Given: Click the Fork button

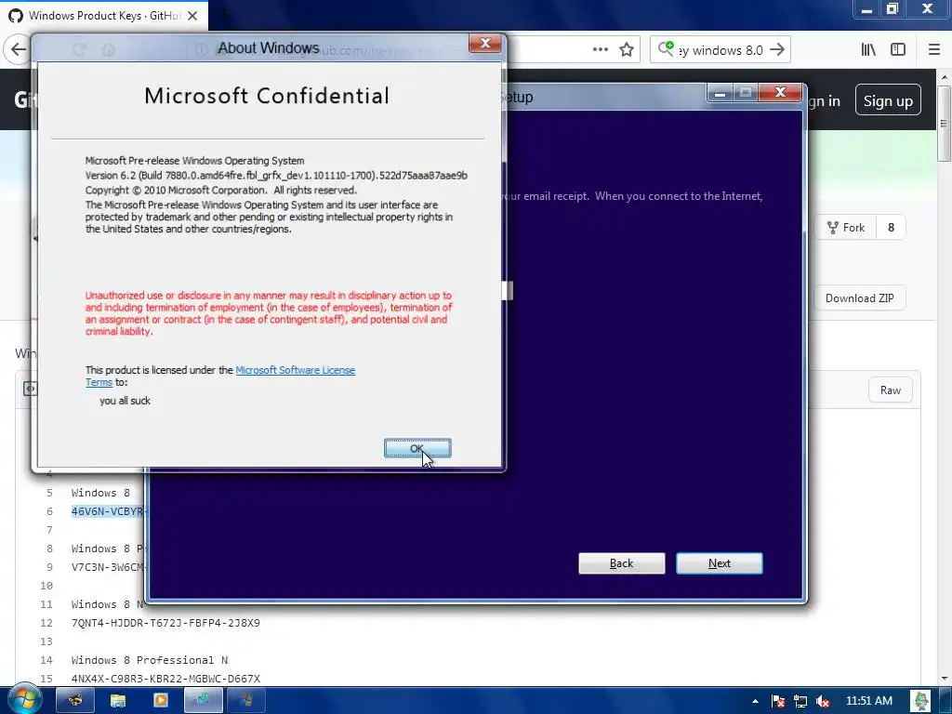Looking at the screenshot, I should [846, 228].
